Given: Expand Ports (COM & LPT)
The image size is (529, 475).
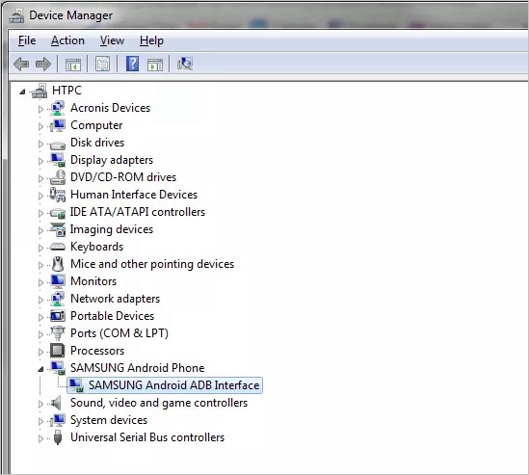Looking at the screenshot, I should coord(40,334).
